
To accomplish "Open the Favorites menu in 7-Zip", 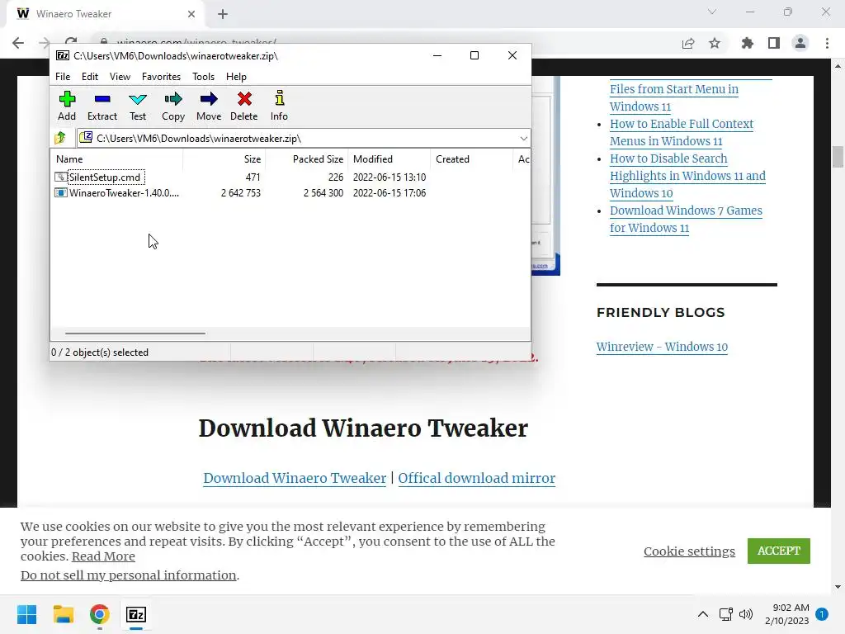I will tap(161, 77).
